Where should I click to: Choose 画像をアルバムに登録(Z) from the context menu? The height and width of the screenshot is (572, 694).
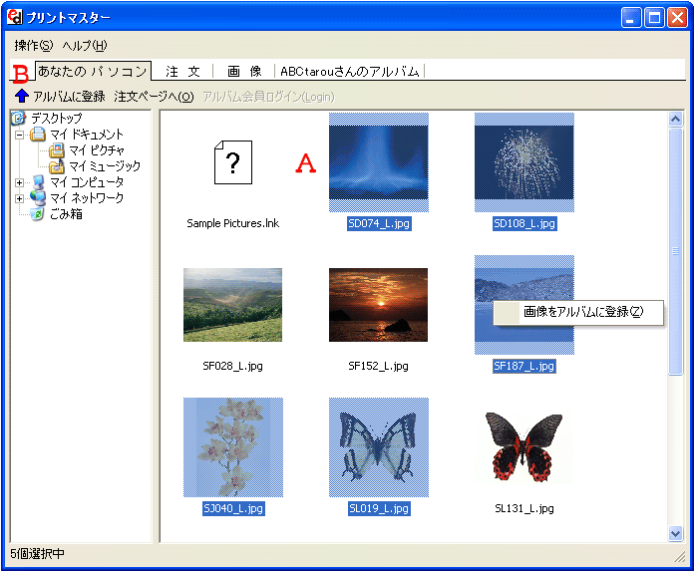pyautogui.click(x=578, y=312)
